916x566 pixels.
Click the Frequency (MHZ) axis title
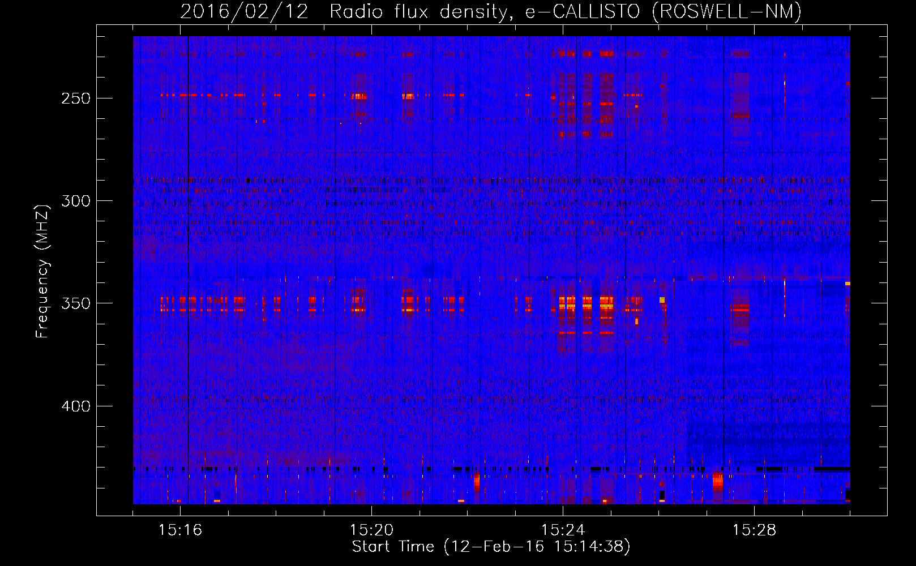click(43, 271)
